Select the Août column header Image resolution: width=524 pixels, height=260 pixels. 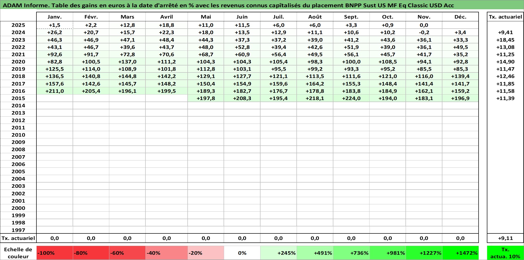pyautogui.click(x=315, y=17)
